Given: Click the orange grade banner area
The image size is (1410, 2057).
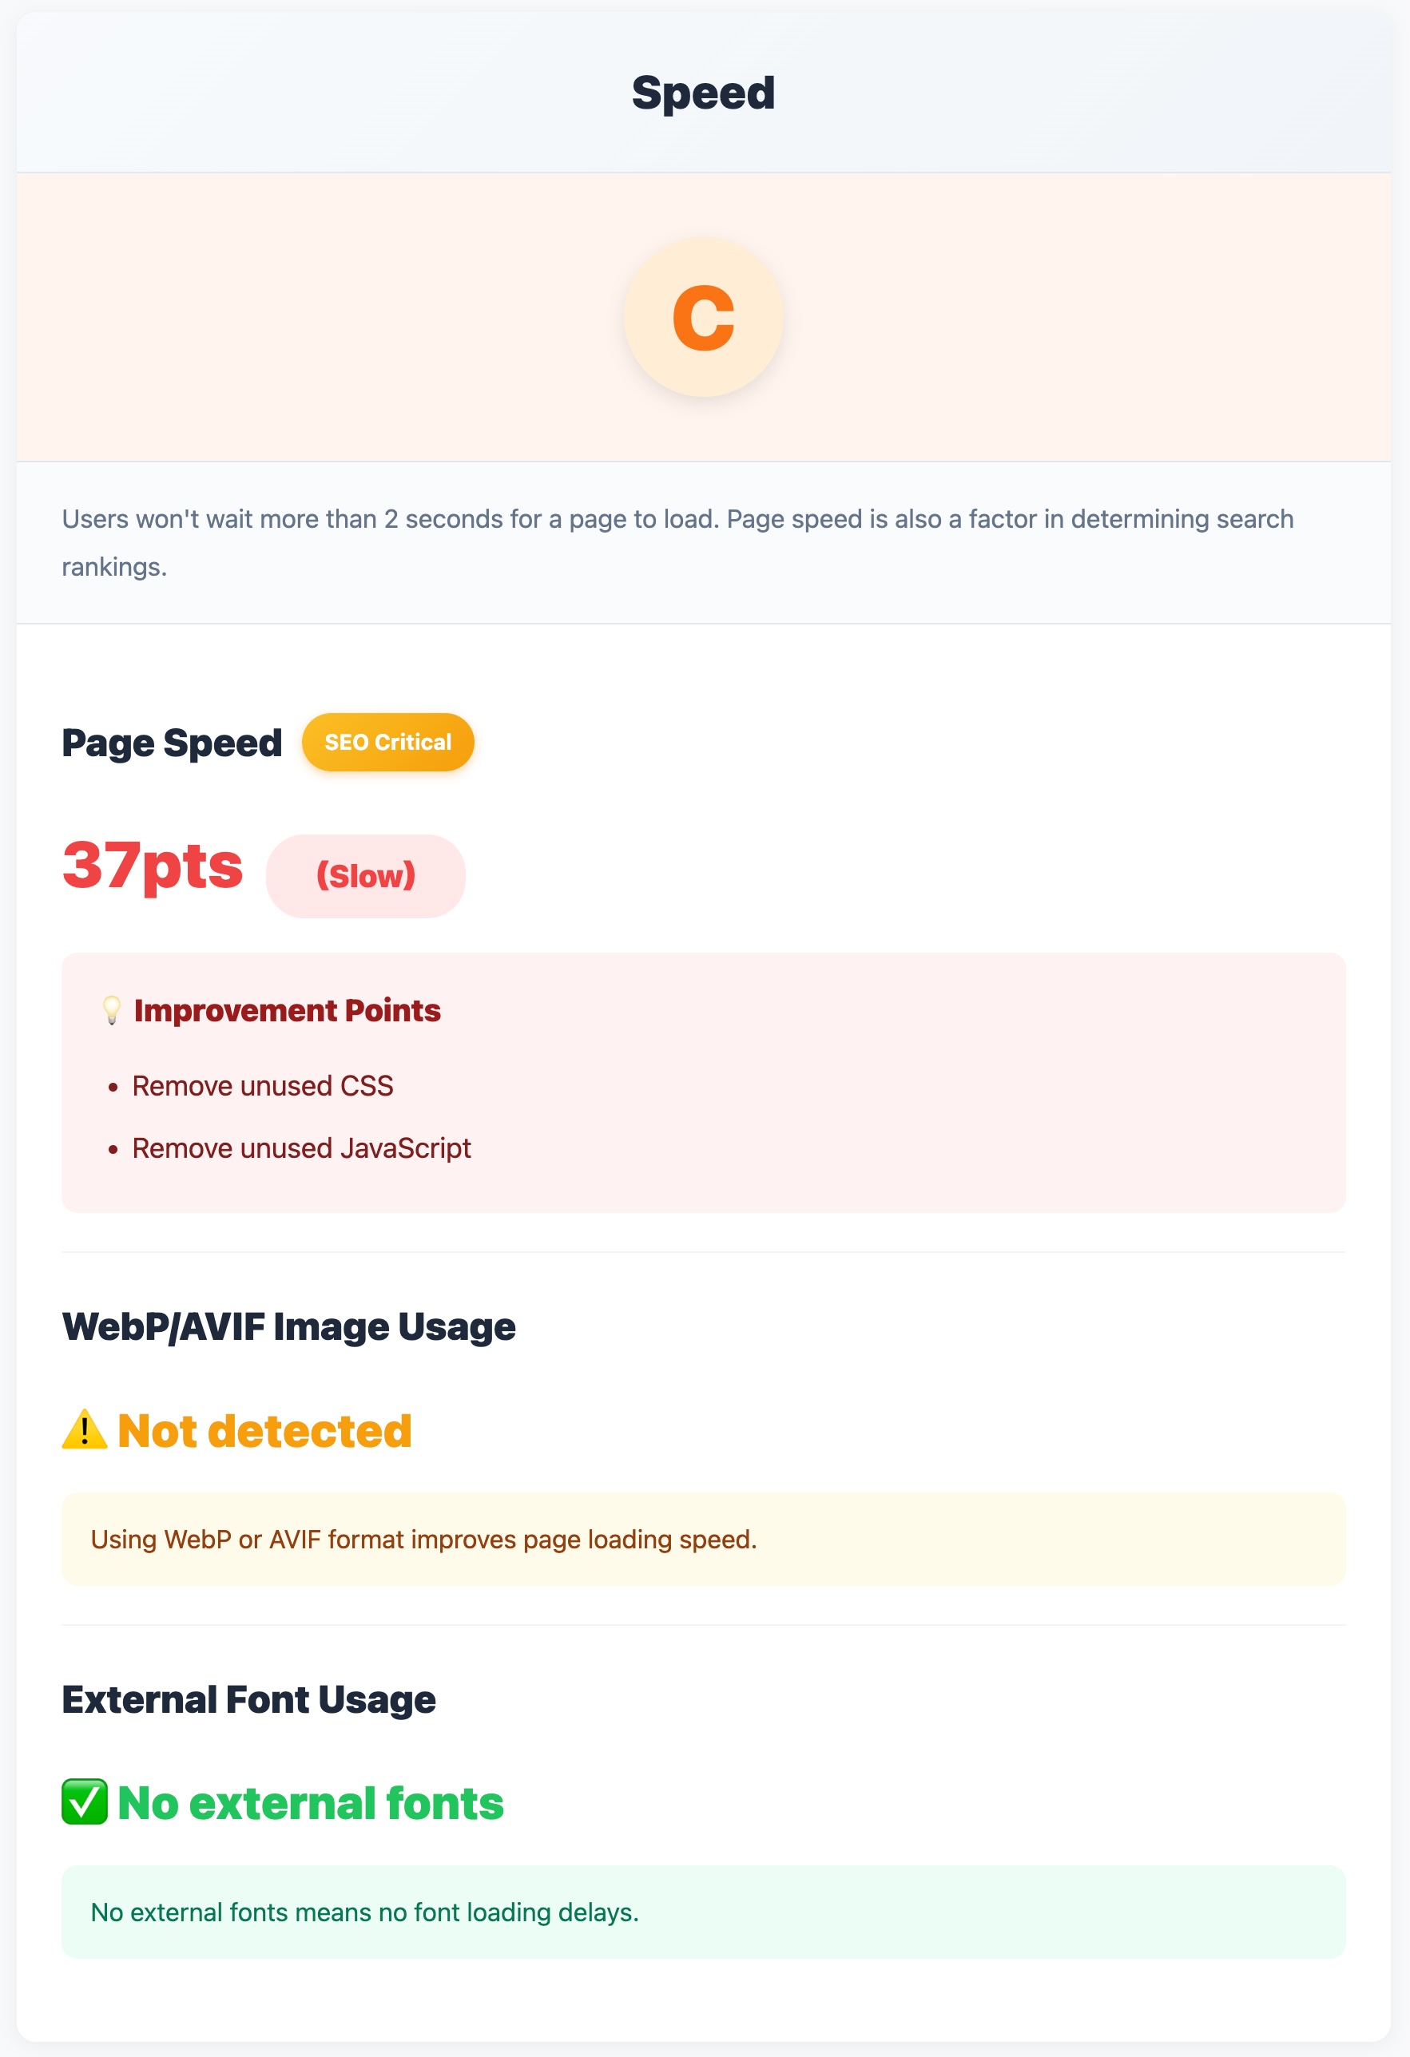Looking at the screenshot, I should click(x=704, y=319).
